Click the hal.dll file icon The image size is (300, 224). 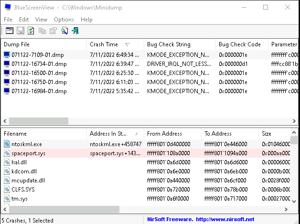pyautogui.click(x=7, y=162)
